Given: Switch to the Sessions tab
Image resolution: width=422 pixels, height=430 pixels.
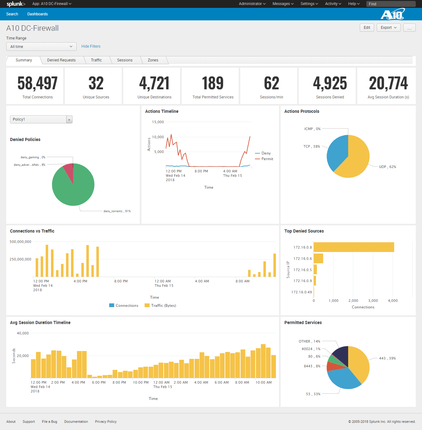Looking at the screenshot, I should point(125,60).
